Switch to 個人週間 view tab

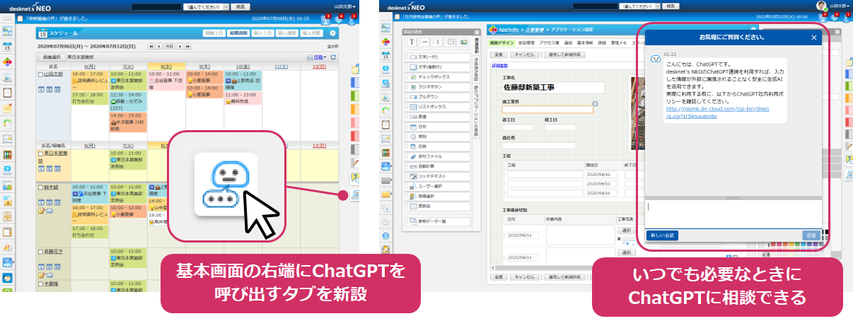click(286, 33)
